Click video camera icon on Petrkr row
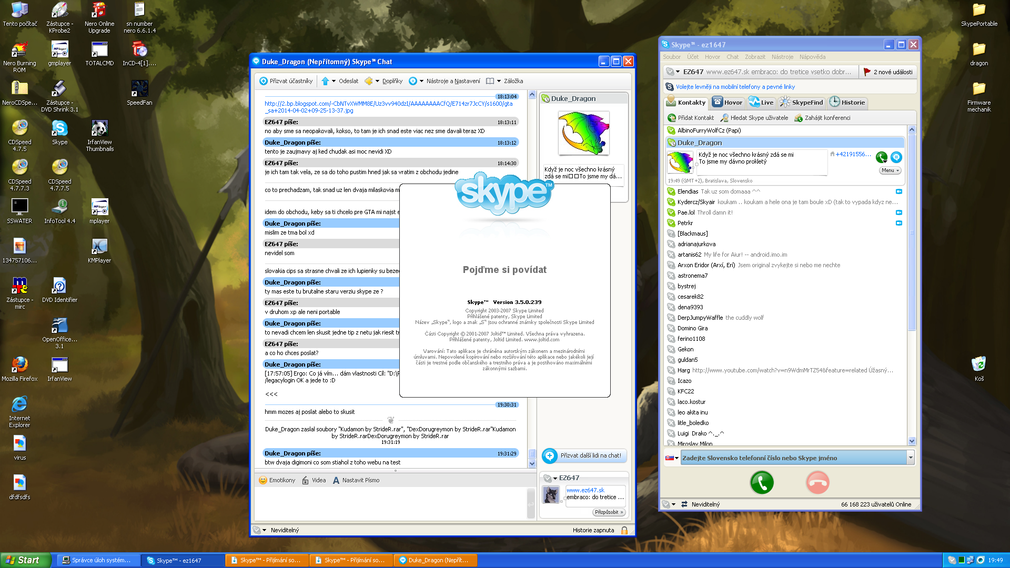Screen dimensions: 1010x568 pos(899,223)
